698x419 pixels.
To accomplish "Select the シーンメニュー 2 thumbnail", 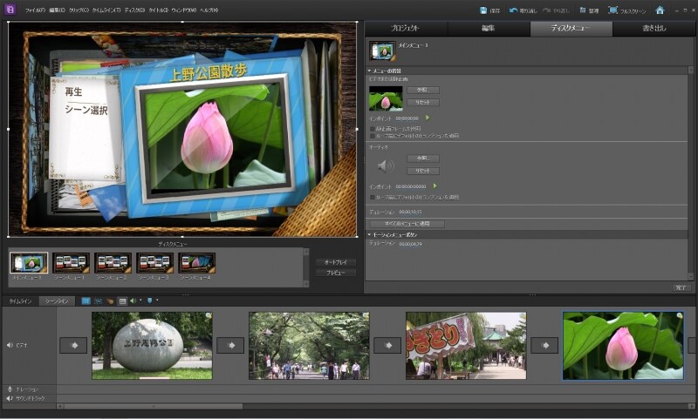I will point(113,262).
